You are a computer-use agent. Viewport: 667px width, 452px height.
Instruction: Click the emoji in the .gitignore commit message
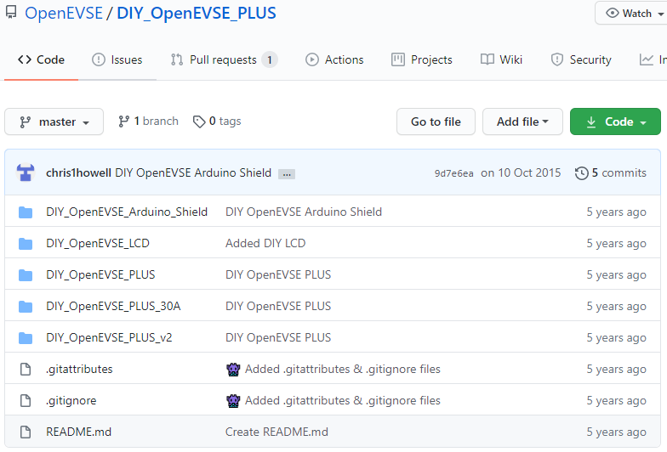[233, 401]
